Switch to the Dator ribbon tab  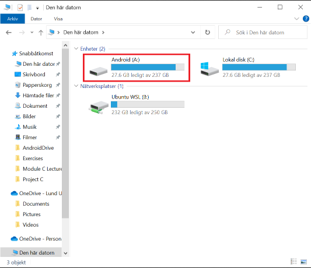[36, 19]
